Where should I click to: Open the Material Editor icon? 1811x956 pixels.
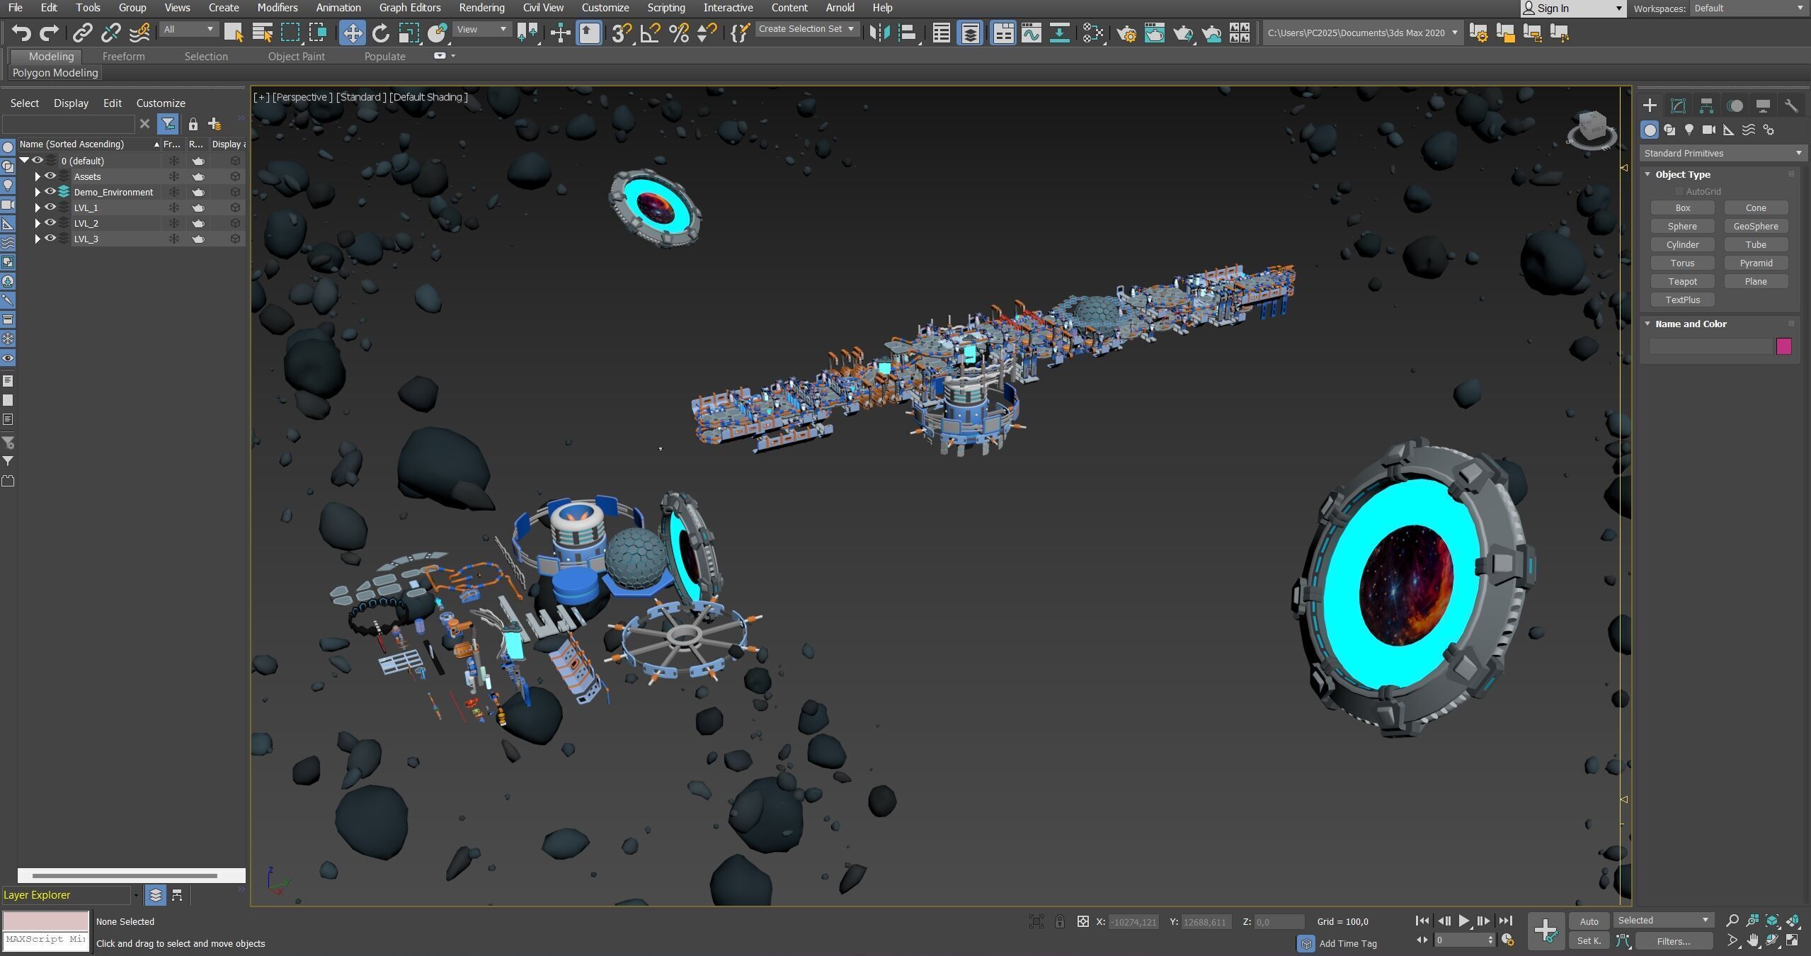tap(1093, 33)
